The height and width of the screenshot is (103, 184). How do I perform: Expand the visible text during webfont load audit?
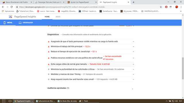(x=91, y=41)
